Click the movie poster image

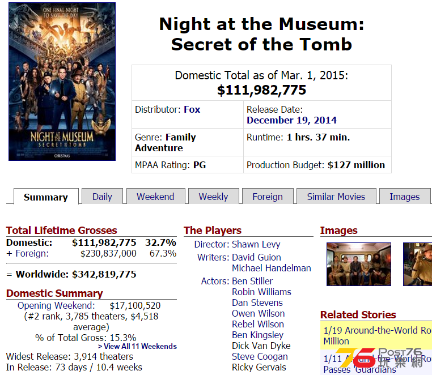[62, 82]
